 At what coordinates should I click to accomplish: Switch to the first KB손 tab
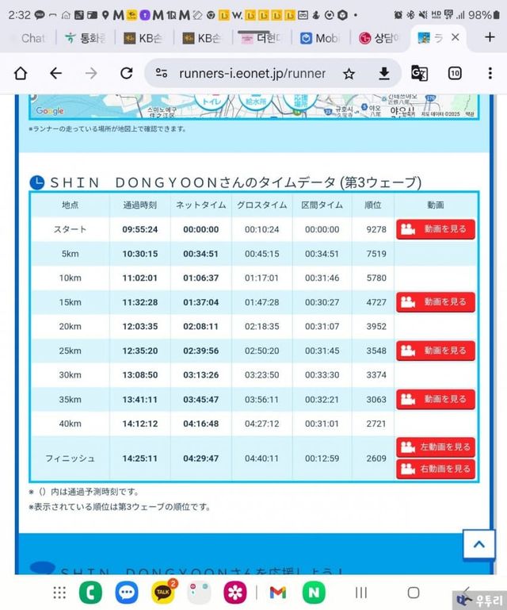(x=143, y=38)
